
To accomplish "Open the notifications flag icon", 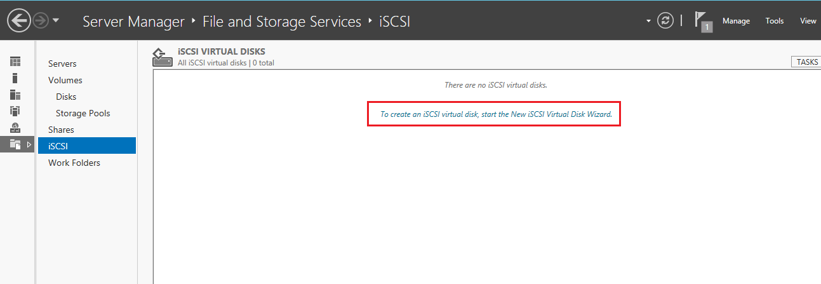I will point(703,22).
